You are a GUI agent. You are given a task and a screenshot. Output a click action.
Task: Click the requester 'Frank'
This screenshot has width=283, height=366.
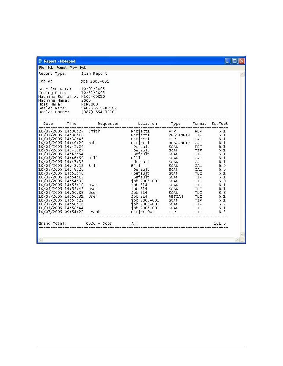94,212
